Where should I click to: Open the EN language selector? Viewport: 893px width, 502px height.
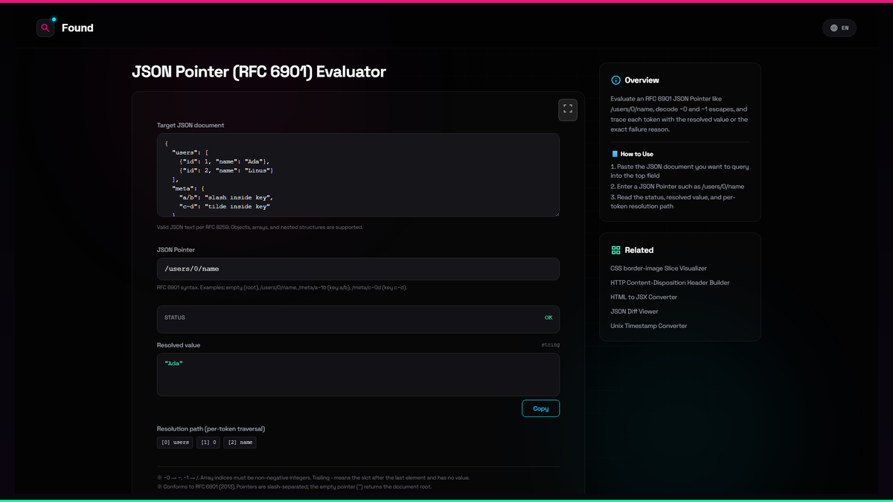[839, 28]
